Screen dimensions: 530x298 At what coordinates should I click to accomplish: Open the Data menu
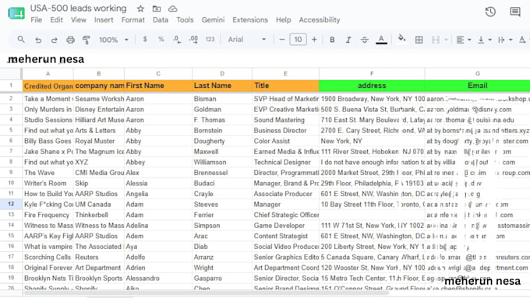(x=161, y=20)
